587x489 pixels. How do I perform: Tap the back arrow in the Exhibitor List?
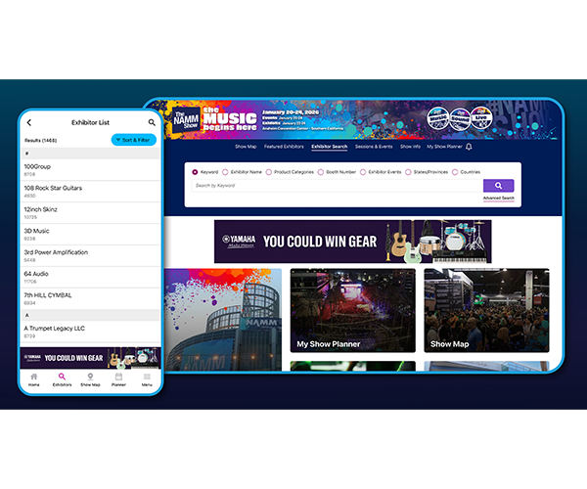click(29, 122)
